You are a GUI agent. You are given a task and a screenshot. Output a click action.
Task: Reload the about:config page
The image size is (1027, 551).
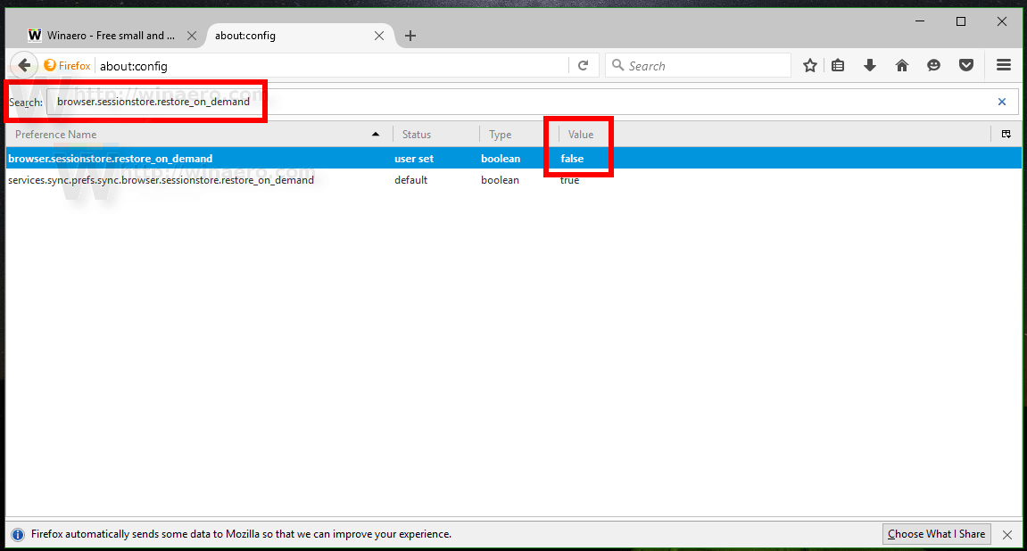tap(584, 64)
